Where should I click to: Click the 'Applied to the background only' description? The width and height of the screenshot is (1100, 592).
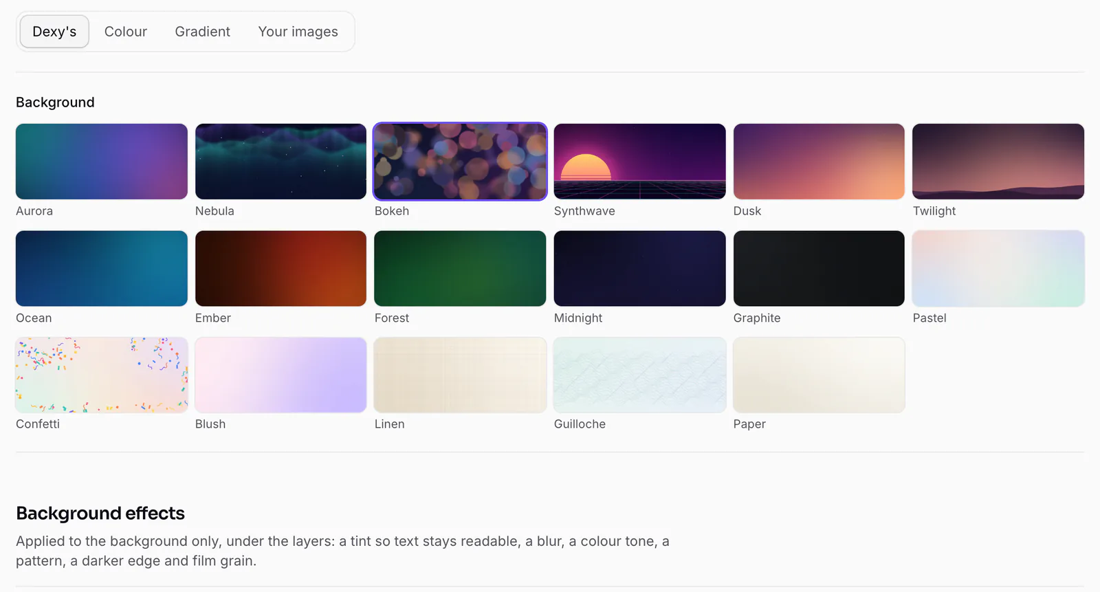click(342, 551)
